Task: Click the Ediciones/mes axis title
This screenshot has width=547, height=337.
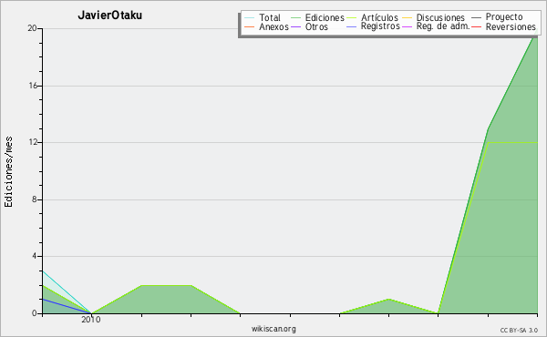Action: tap(8, 172)
